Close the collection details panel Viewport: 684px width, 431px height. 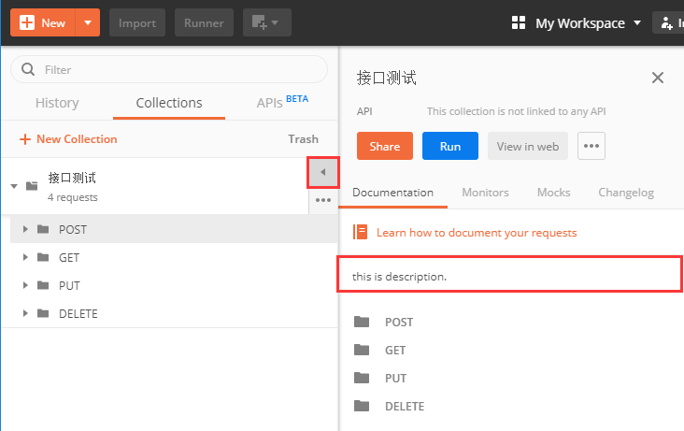click(x=658, y=78)
